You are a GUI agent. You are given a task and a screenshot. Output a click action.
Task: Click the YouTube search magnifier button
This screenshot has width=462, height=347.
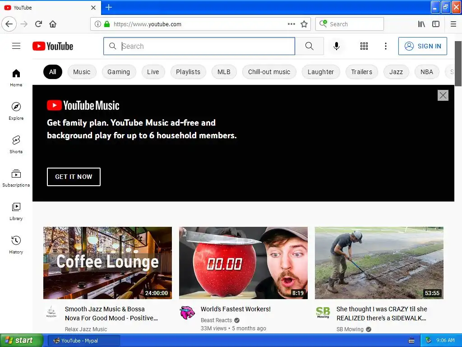[310, 46]
